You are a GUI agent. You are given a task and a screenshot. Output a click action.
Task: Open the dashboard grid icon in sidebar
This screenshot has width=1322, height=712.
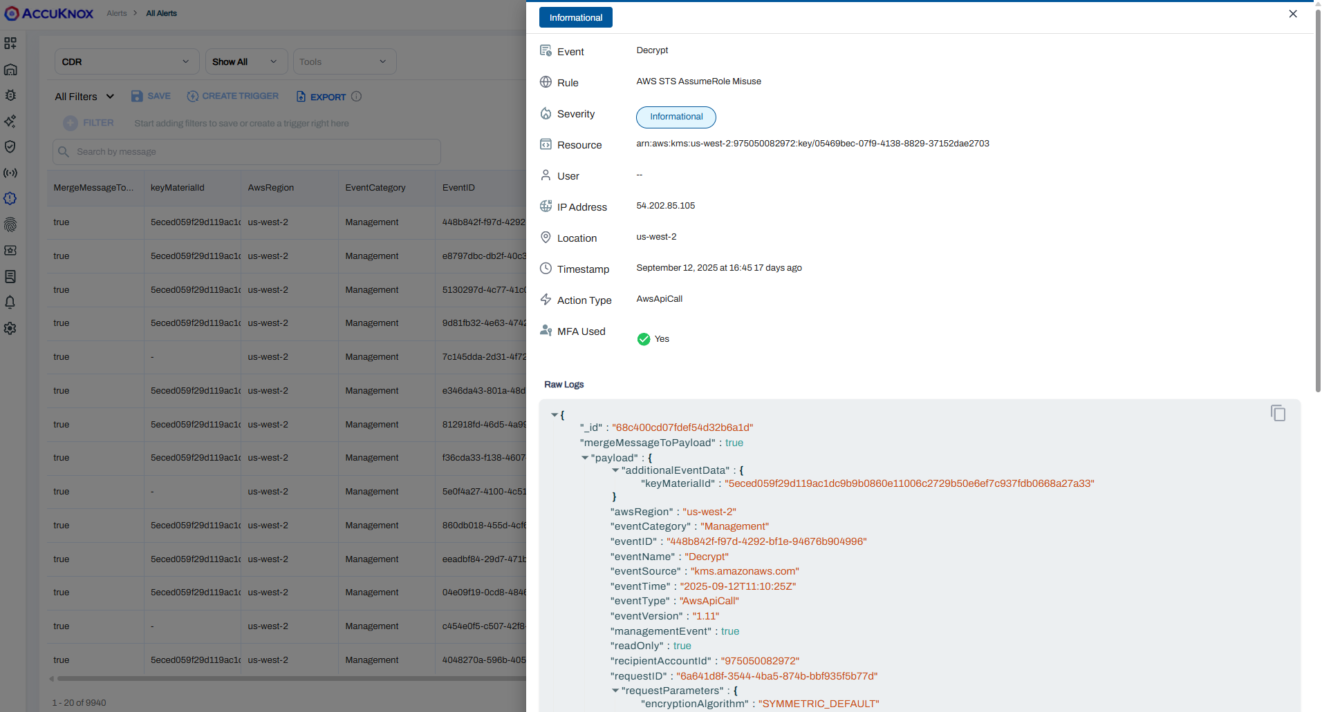tap(10, 44)
